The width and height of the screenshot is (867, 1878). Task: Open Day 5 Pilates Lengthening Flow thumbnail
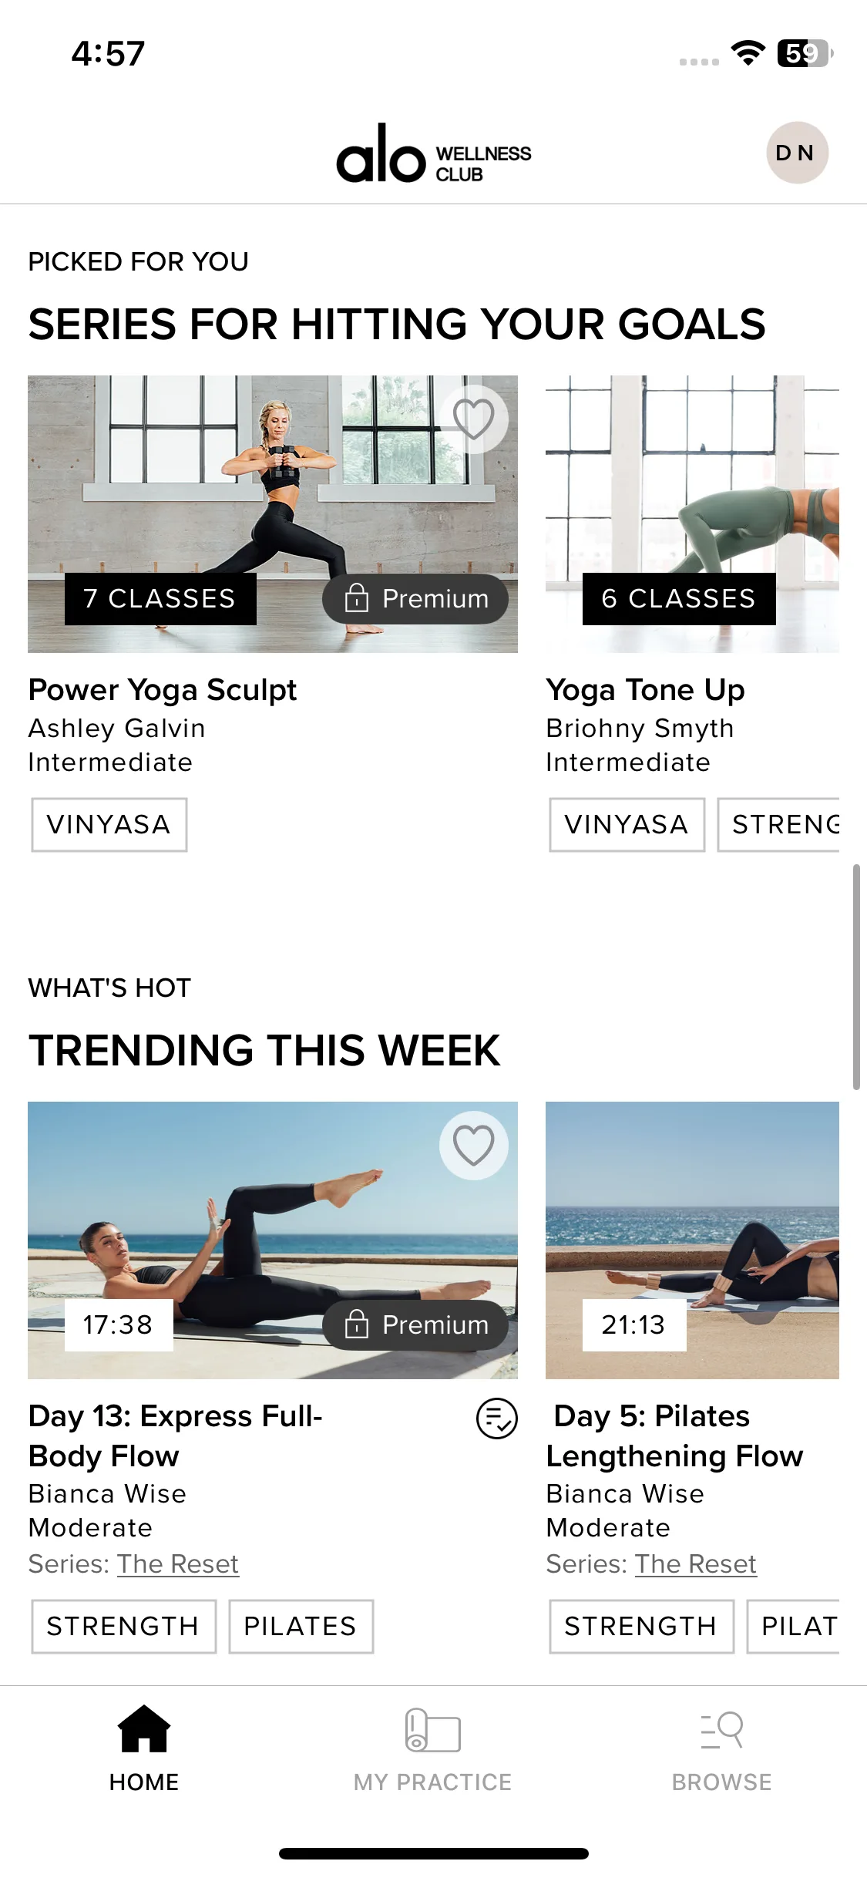click(x=692, y=1240)
